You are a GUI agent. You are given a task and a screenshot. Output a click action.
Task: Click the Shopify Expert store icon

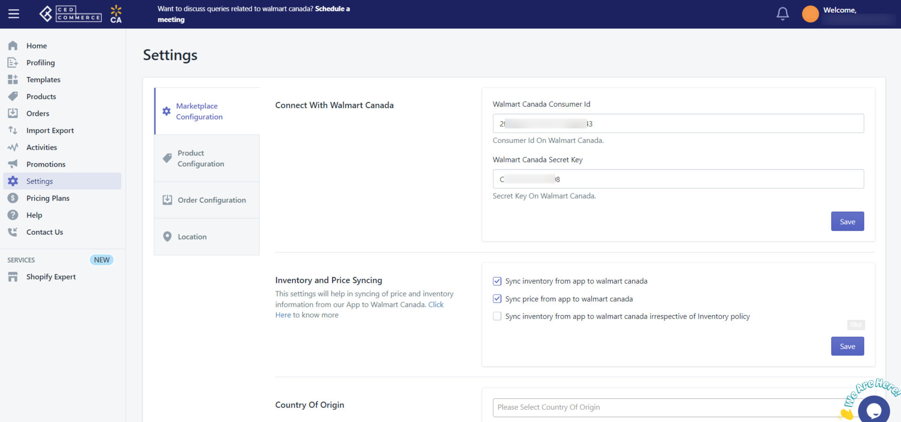[x=13, y=277]
